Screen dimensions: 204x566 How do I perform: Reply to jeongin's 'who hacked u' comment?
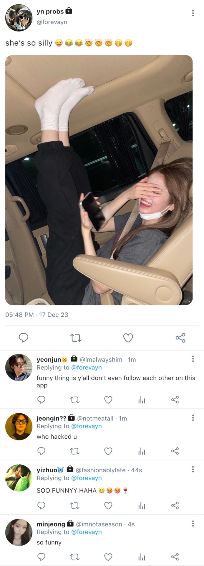coord(42,451)
